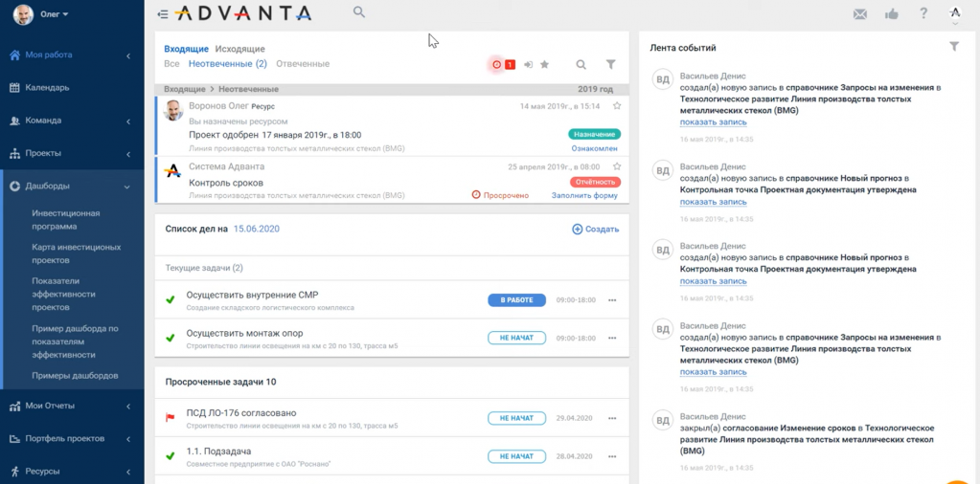Viewport: 980px width, 484px height.
Task: Collapse the Дашборды sidebar section
Action: 128,187
